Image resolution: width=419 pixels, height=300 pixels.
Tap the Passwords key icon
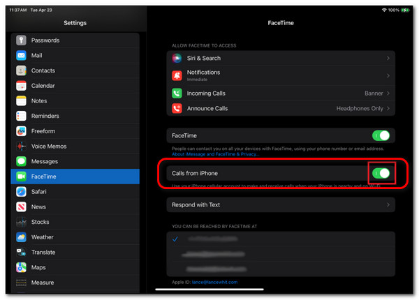click(x=21, y=40)
